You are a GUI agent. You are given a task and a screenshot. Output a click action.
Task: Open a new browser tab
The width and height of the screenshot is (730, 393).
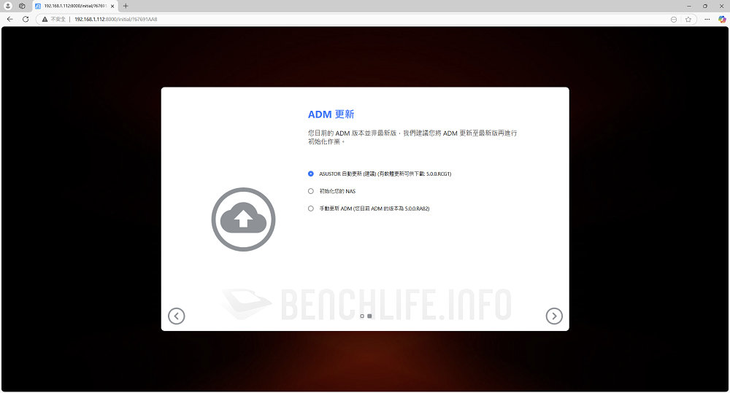(126, 6)
